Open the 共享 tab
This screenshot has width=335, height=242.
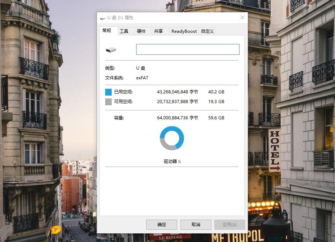click(x=159, y=31)
